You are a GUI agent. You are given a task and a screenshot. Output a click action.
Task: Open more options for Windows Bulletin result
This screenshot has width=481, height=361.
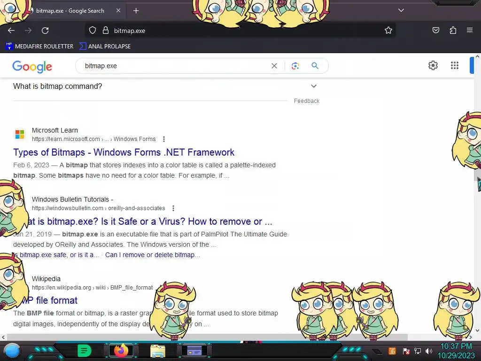click(x=173, y=208)
